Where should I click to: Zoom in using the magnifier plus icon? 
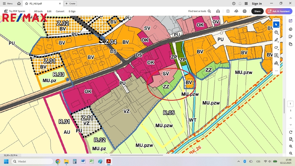pos(290,146)
